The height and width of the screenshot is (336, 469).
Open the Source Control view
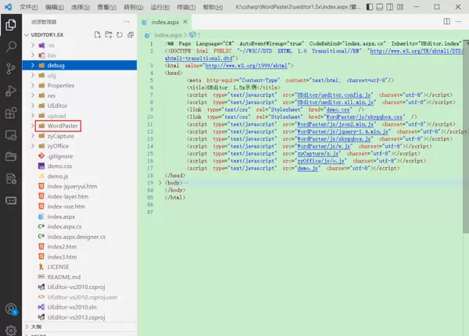11,70
